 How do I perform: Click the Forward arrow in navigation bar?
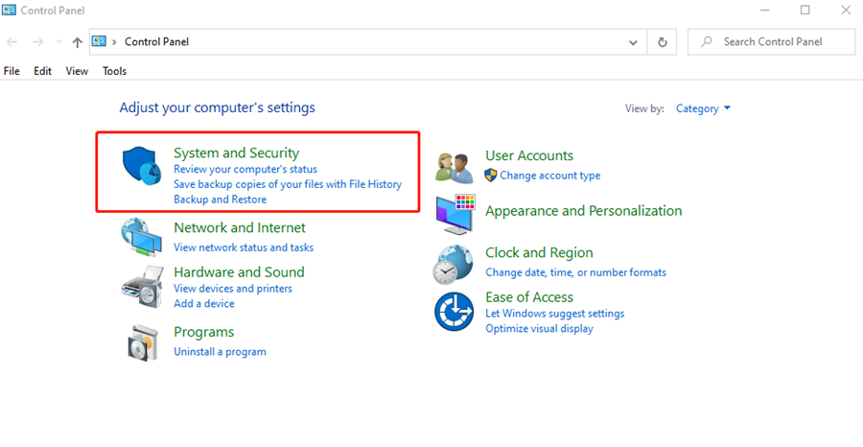click(x=37, y=42)
